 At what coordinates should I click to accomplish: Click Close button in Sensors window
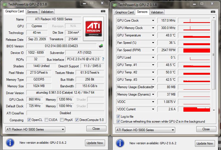coord(206,129)
